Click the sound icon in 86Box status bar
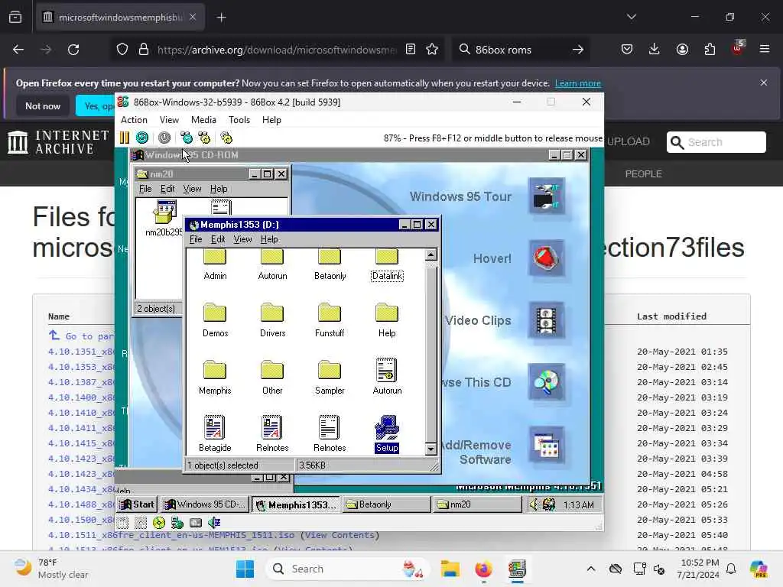The height and width of the screenshot is (587, 783). coord(214,523)
